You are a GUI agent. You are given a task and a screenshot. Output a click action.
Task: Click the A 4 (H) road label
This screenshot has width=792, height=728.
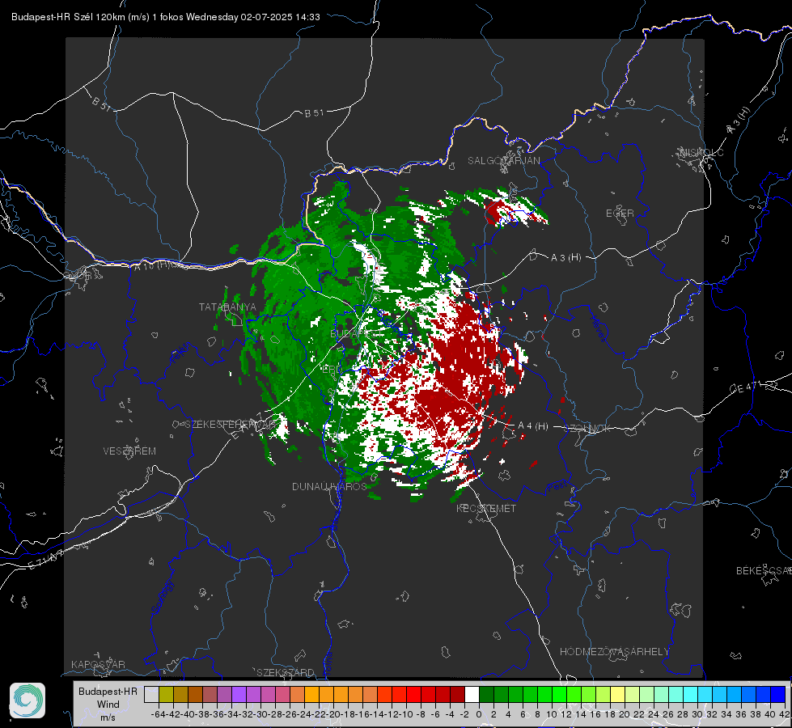point(533,426)
